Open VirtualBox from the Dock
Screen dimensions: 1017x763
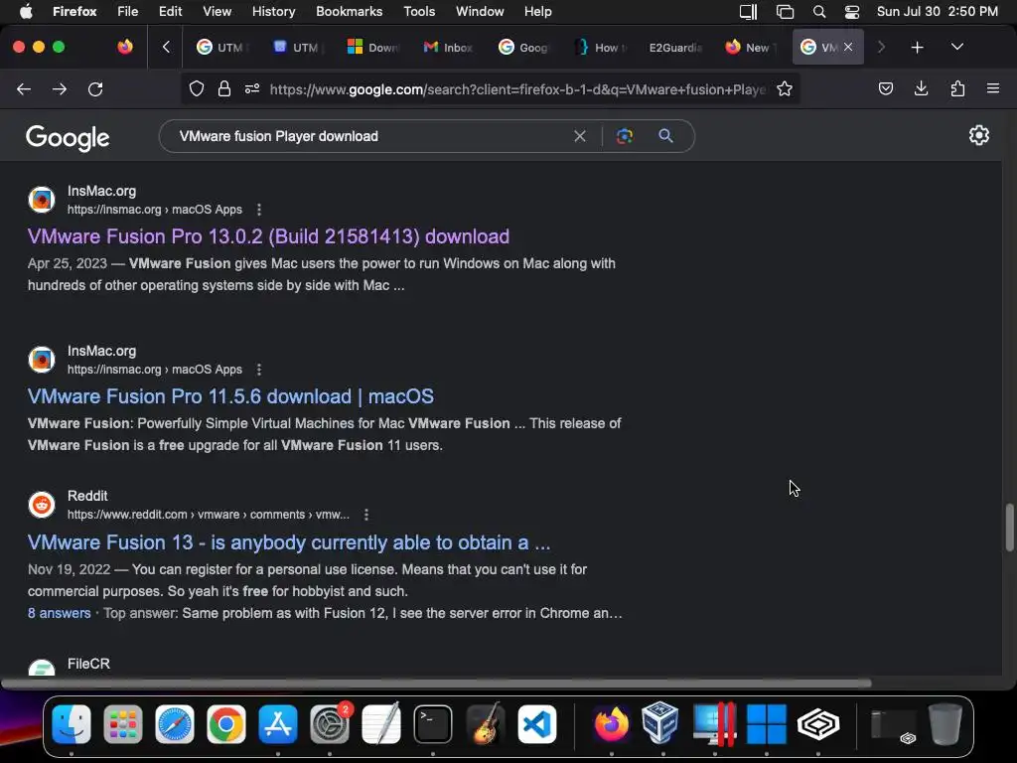point(660,723)
